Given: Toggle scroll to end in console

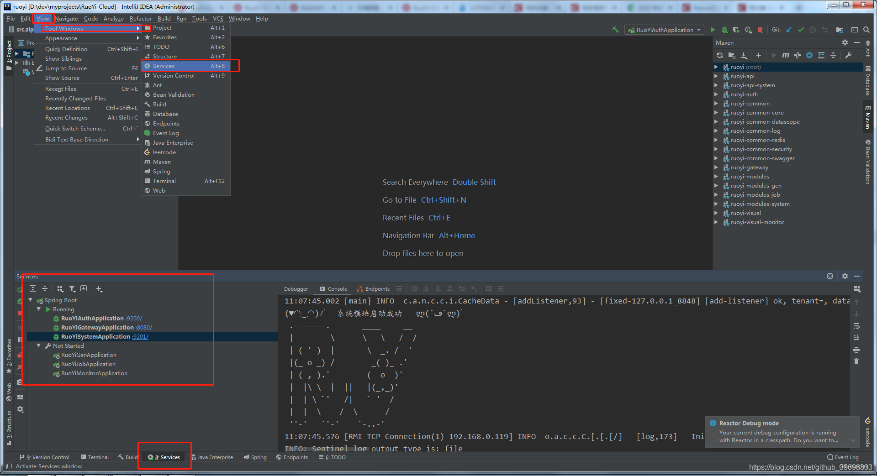Looking at the screenshot, I should coord(856,338).
